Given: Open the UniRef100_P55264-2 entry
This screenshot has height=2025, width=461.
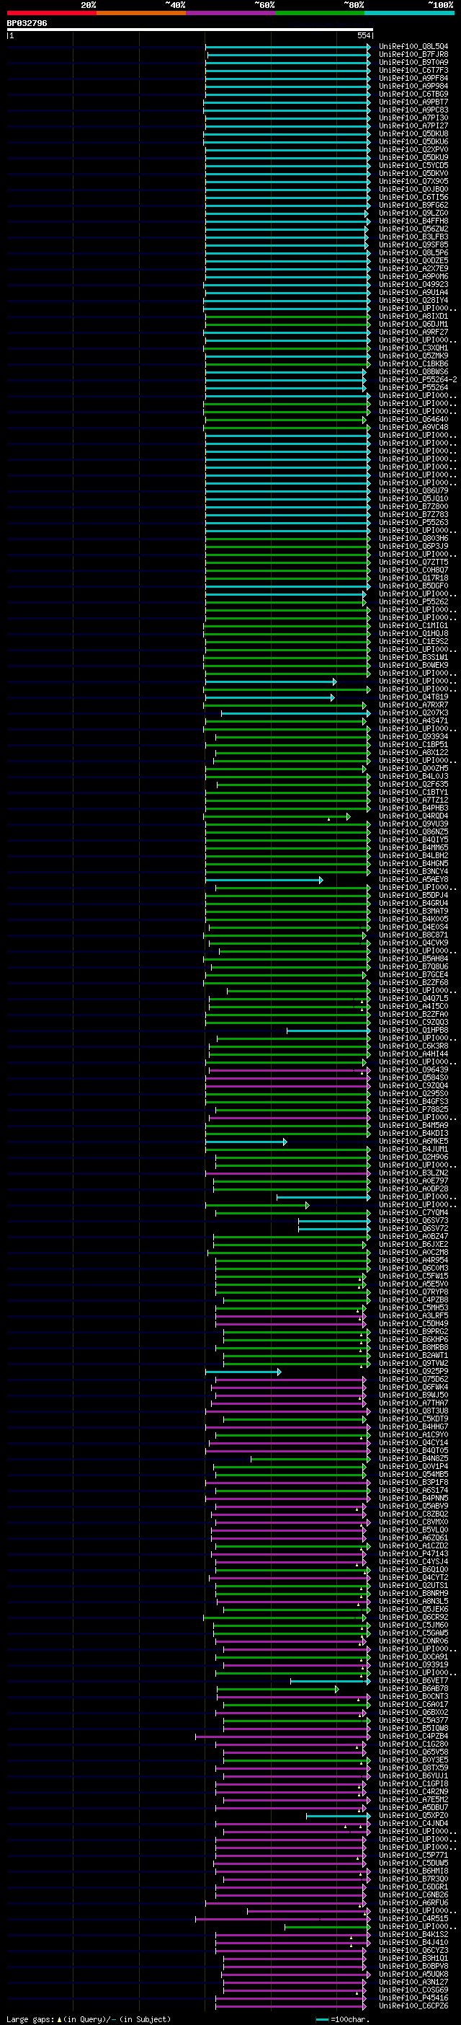Looking at the screenshot, I should tap(418, 379).
